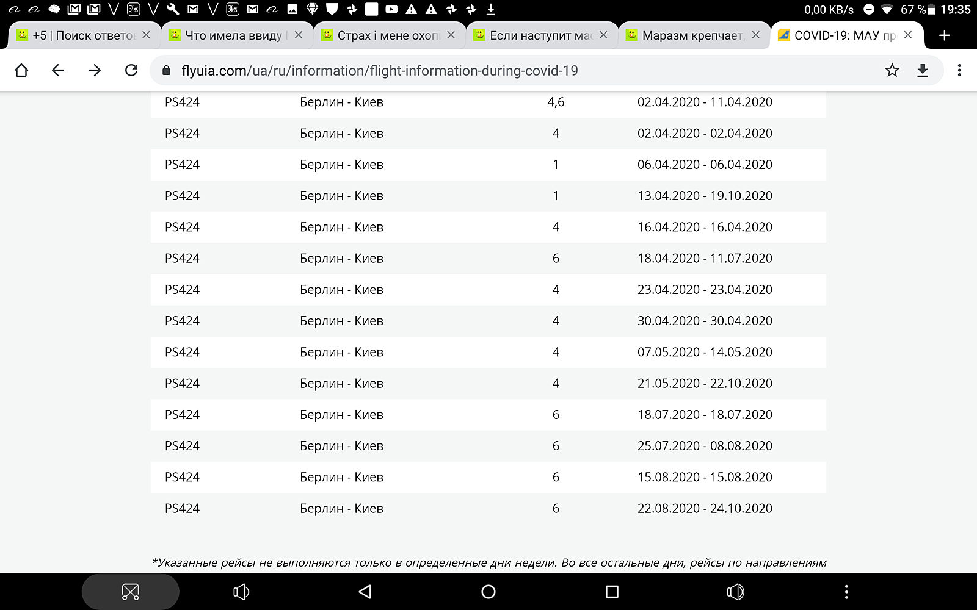Close the COVID-19 МАУ tab
Image resolution: width=977 pixels, height=610 pixels.
coord(908,35)
